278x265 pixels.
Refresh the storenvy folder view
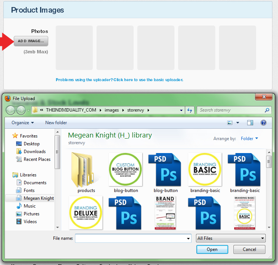pyautogui.click(x=190, y=110)
